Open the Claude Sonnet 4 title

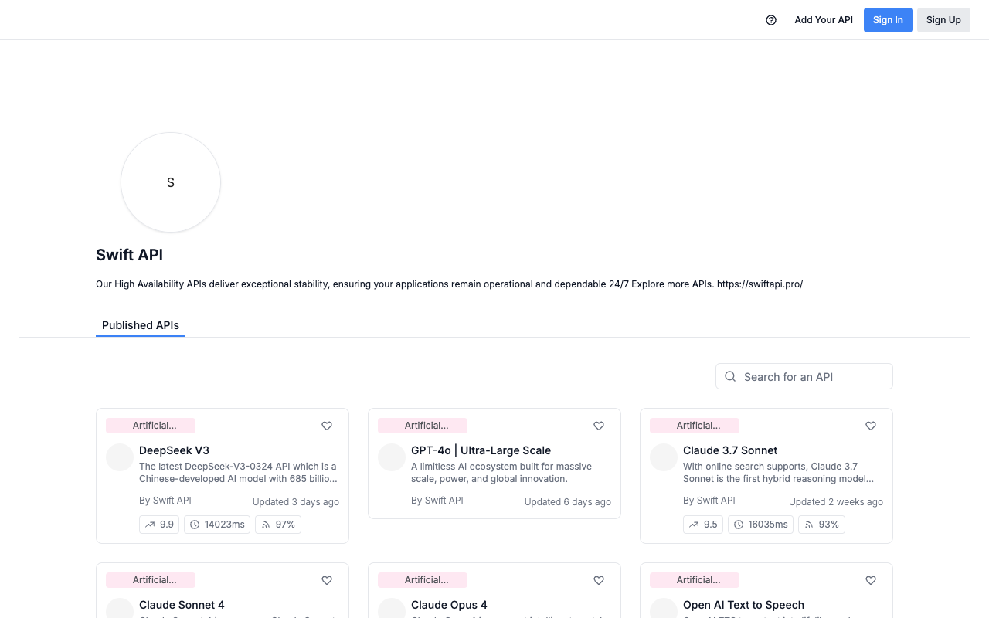[x=182, y=605]
